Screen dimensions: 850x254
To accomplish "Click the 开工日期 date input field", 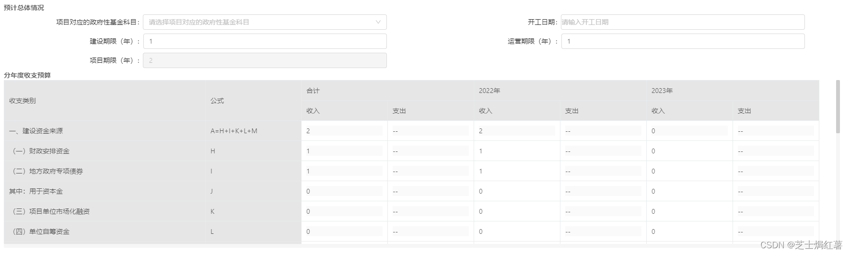I will [x=682, y=22].
